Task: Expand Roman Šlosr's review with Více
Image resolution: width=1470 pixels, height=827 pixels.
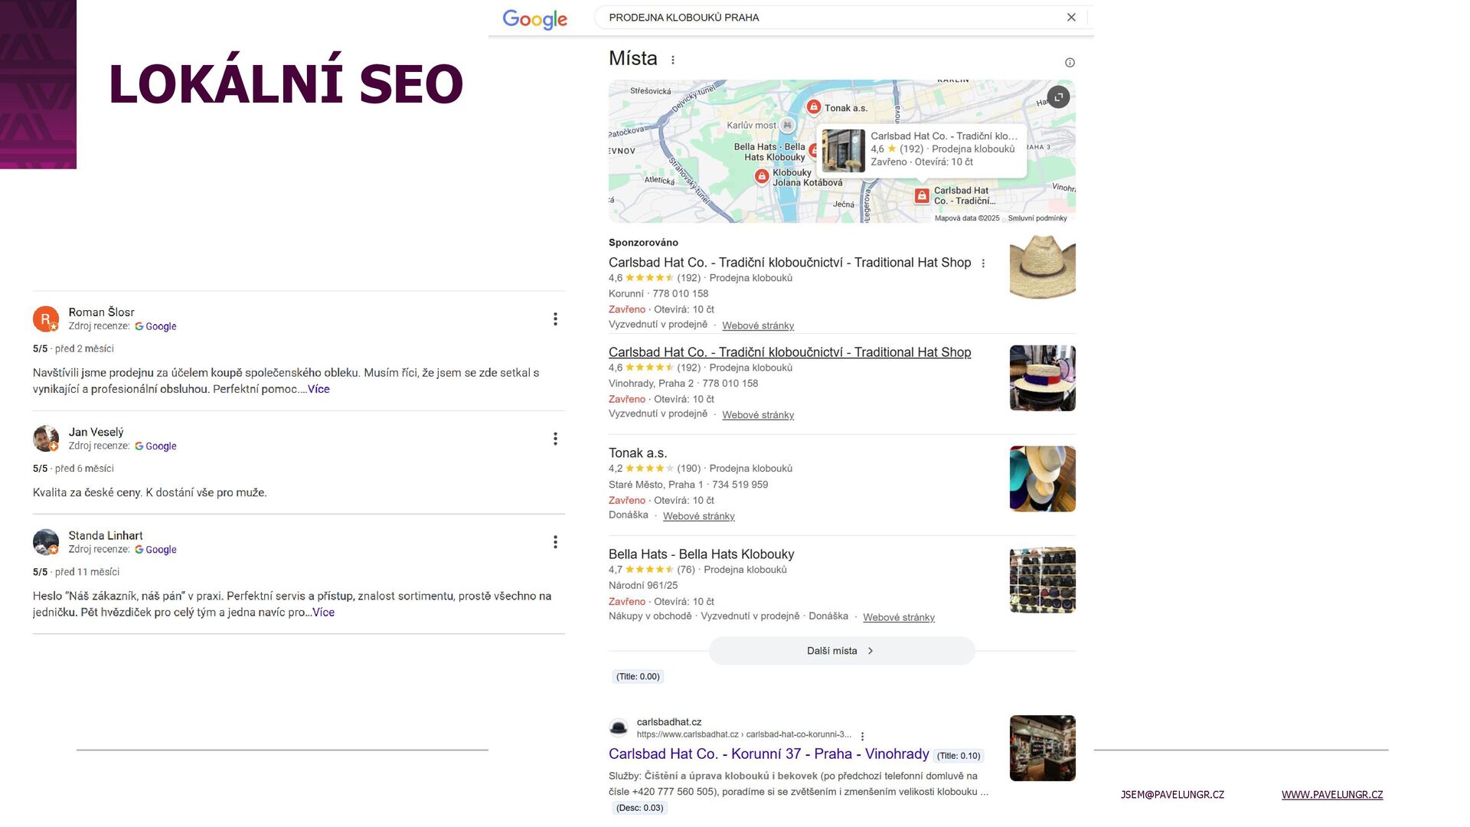Action: pyautogui.click(x=318, y=389)
